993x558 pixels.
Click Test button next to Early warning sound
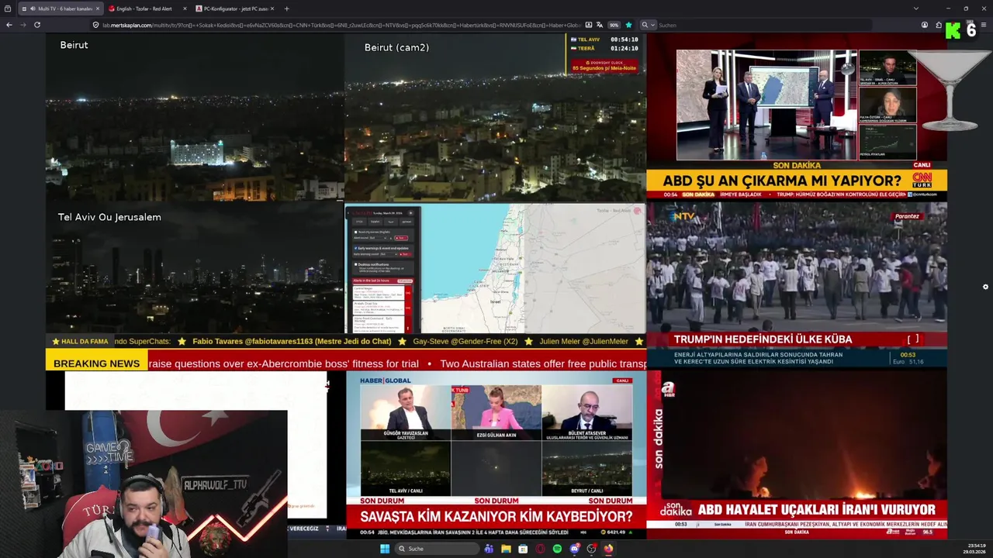(405, 254)
